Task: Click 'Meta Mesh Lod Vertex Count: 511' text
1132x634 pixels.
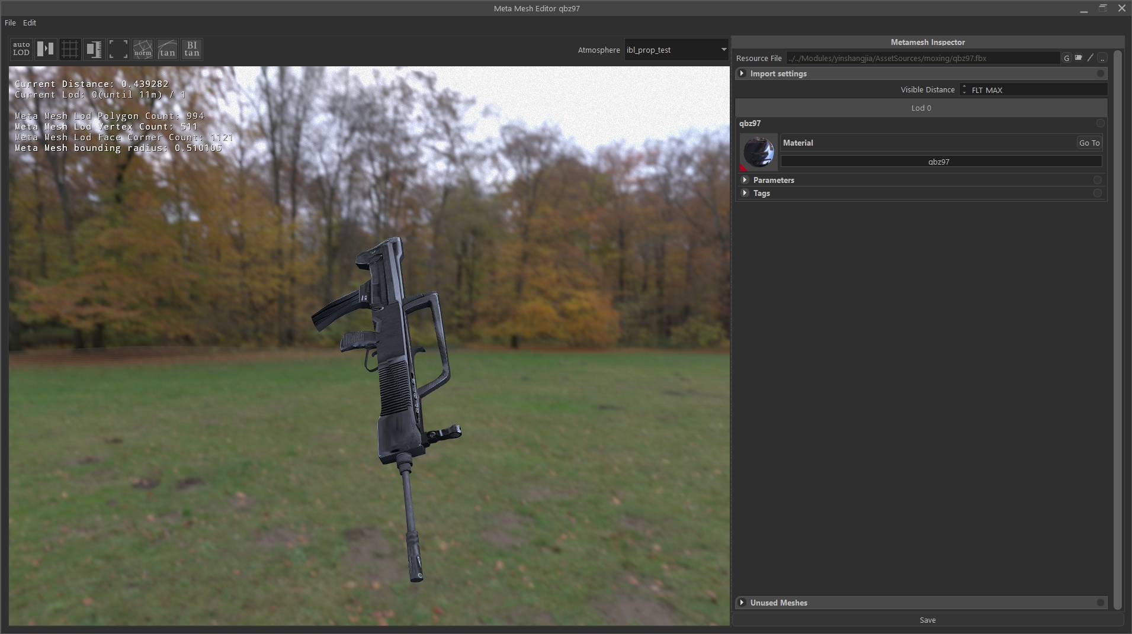Action: [107, 127]
